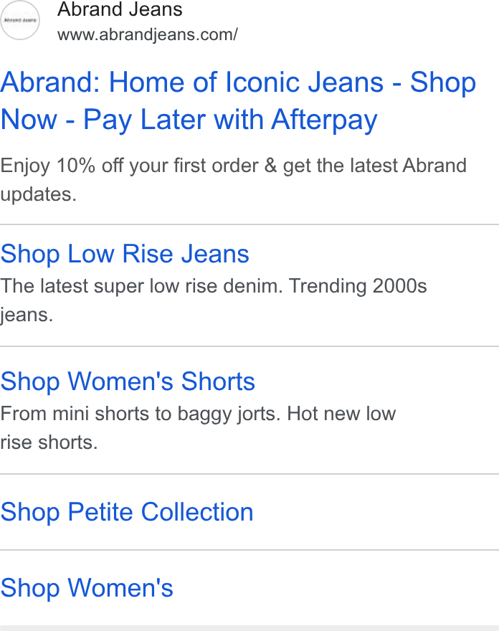Open the Abrand Jeans site name
This screenshot has width=499, height=631.
[120, 9]
